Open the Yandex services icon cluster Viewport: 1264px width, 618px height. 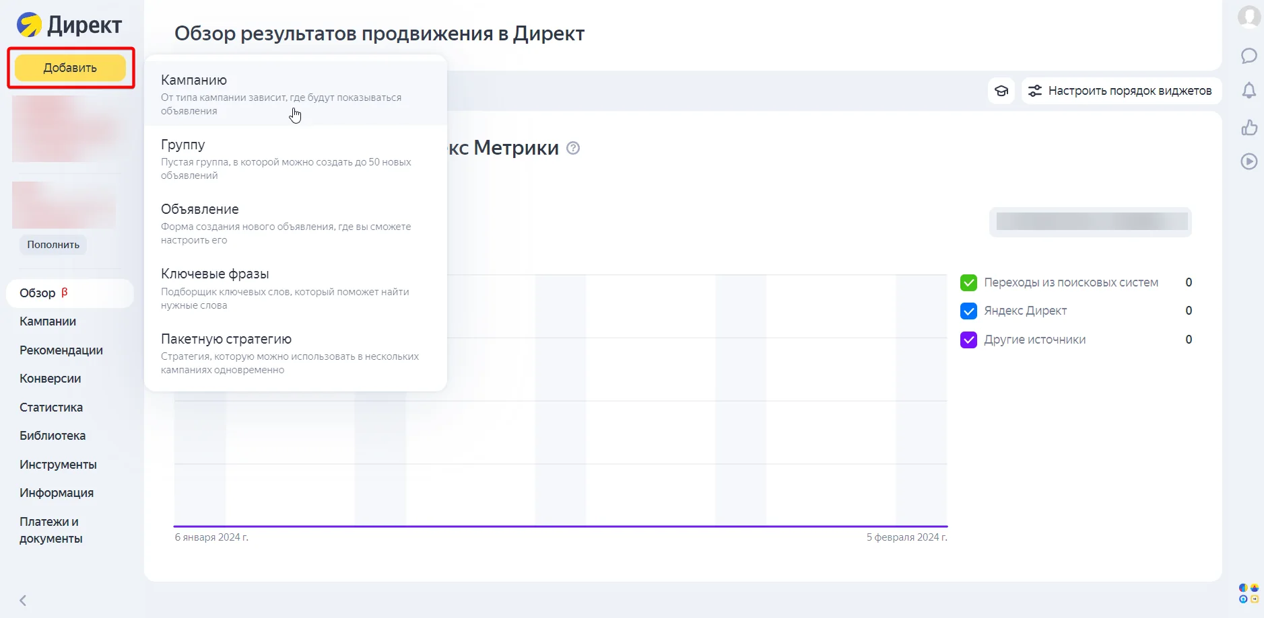[1249, 593]
